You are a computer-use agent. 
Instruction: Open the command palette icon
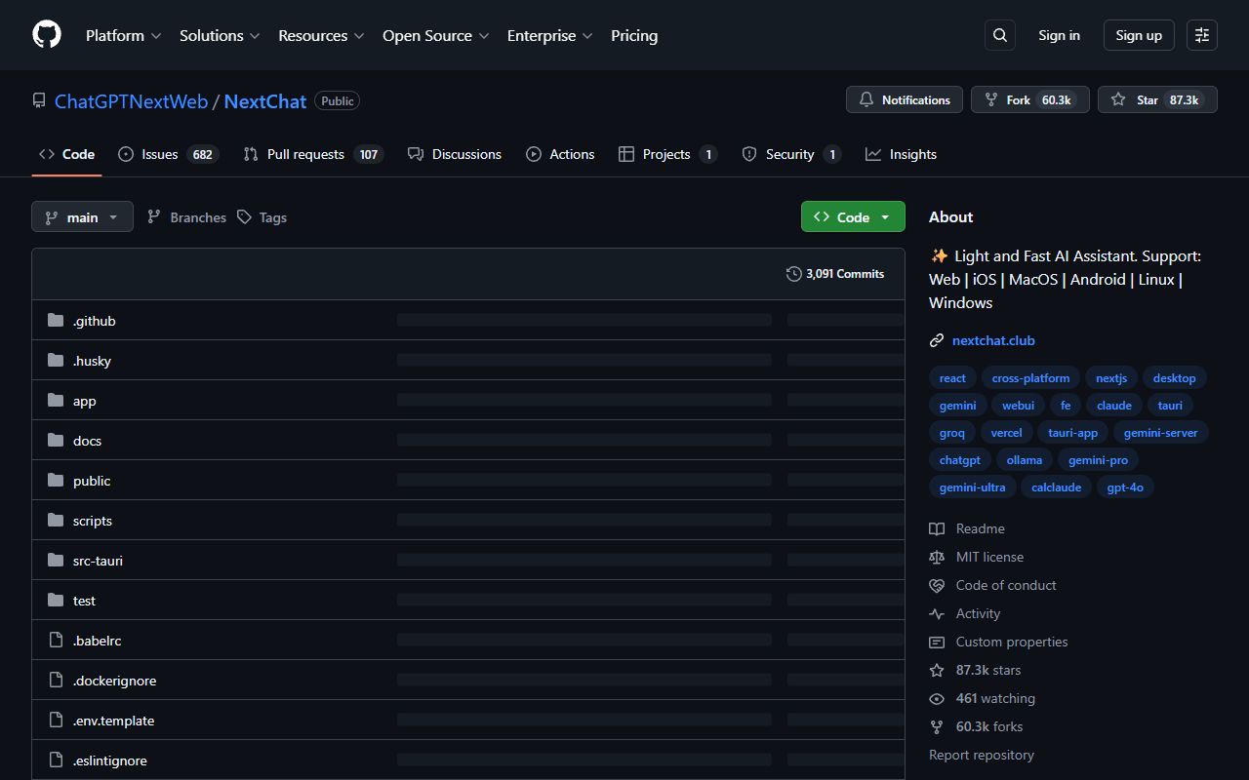[1201, 34]
